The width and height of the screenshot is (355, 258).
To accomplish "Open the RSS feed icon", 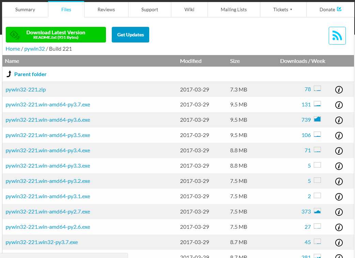I will [x=337, y=36].
